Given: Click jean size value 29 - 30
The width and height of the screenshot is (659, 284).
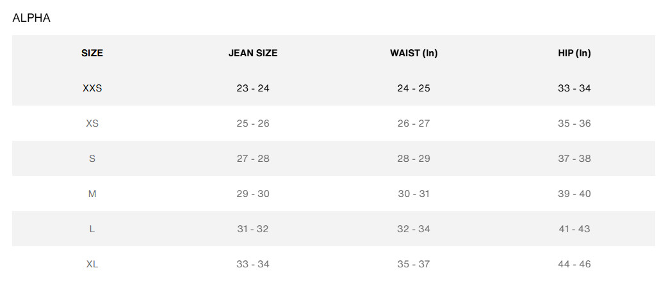Looking at the screenshot, I should click(253, 194).
